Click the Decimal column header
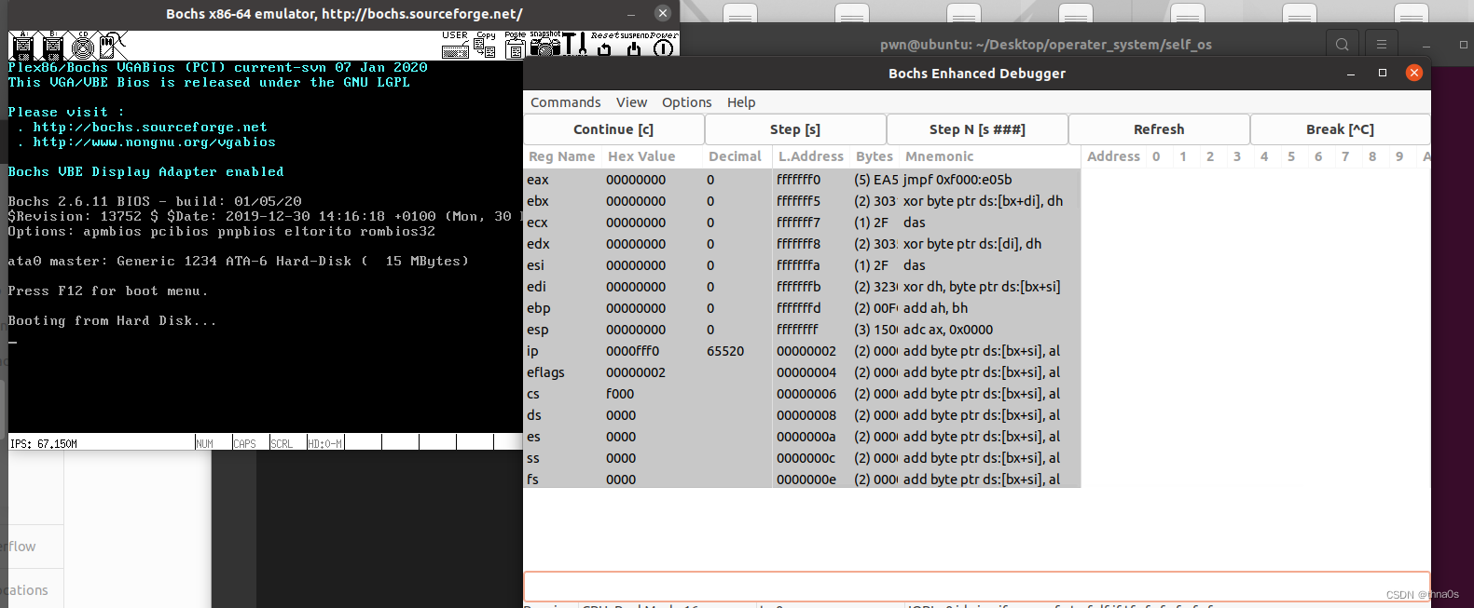 (x=735, y=156)
